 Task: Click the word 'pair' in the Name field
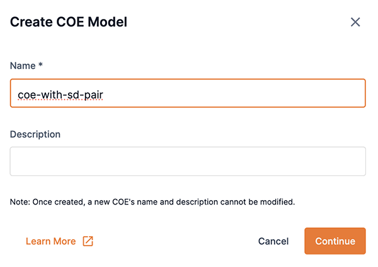tap(93, 94)
